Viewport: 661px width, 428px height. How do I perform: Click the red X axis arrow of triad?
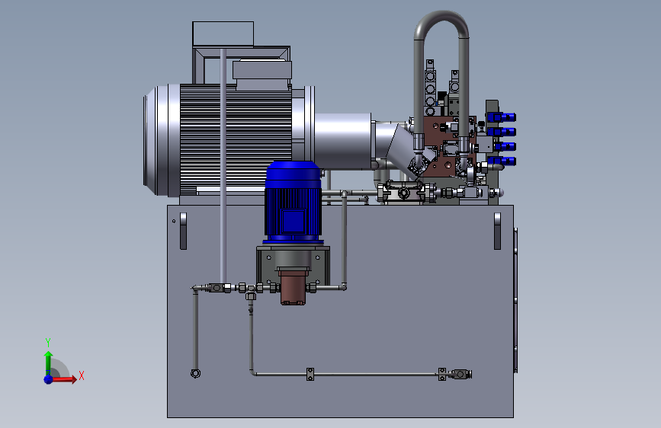(x=64, y=379)
